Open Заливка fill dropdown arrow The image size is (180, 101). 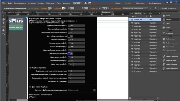[x=51, y=8]
